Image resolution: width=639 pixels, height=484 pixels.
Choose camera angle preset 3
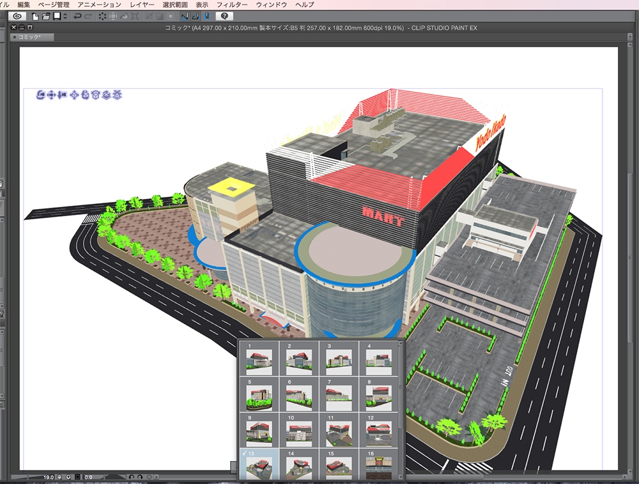point(339,359)
